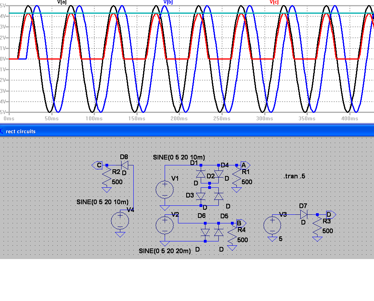Viewport: 374px width, 301px height.
Task: Select the R4 resistor symbol
Action: (x=232, y=235)
